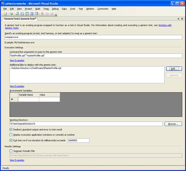This screenshot has width=186, height=171.
Task: Open Test Results window icon
Action: pyautogui.click(x=27, y=14)
